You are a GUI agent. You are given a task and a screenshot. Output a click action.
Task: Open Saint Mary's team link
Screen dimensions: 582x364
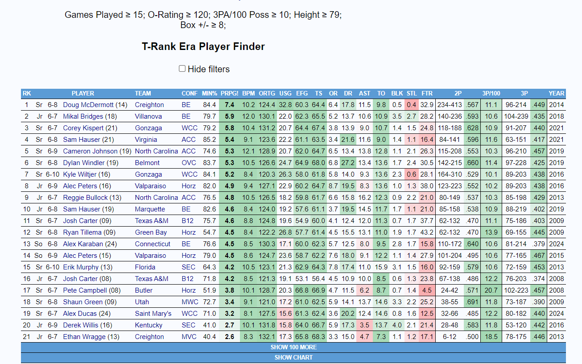pyautogui.click(x=153, y=314)
